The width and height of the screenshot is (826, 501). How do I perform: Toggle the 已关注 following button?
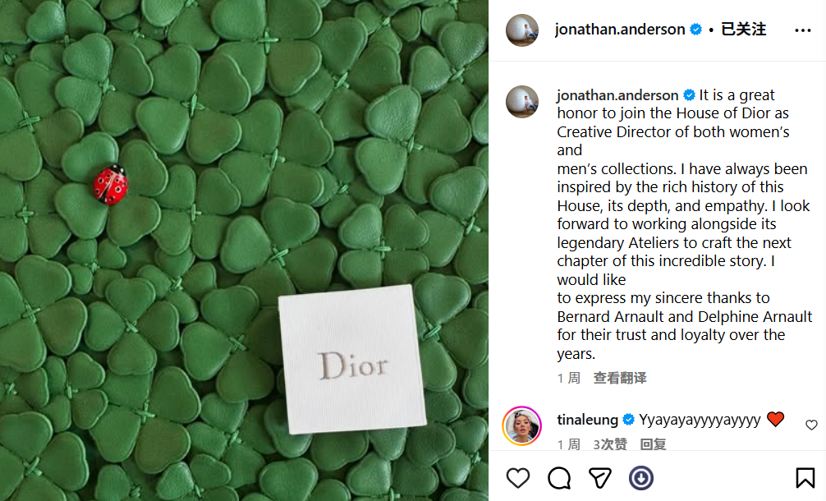[x=743, y=30]
